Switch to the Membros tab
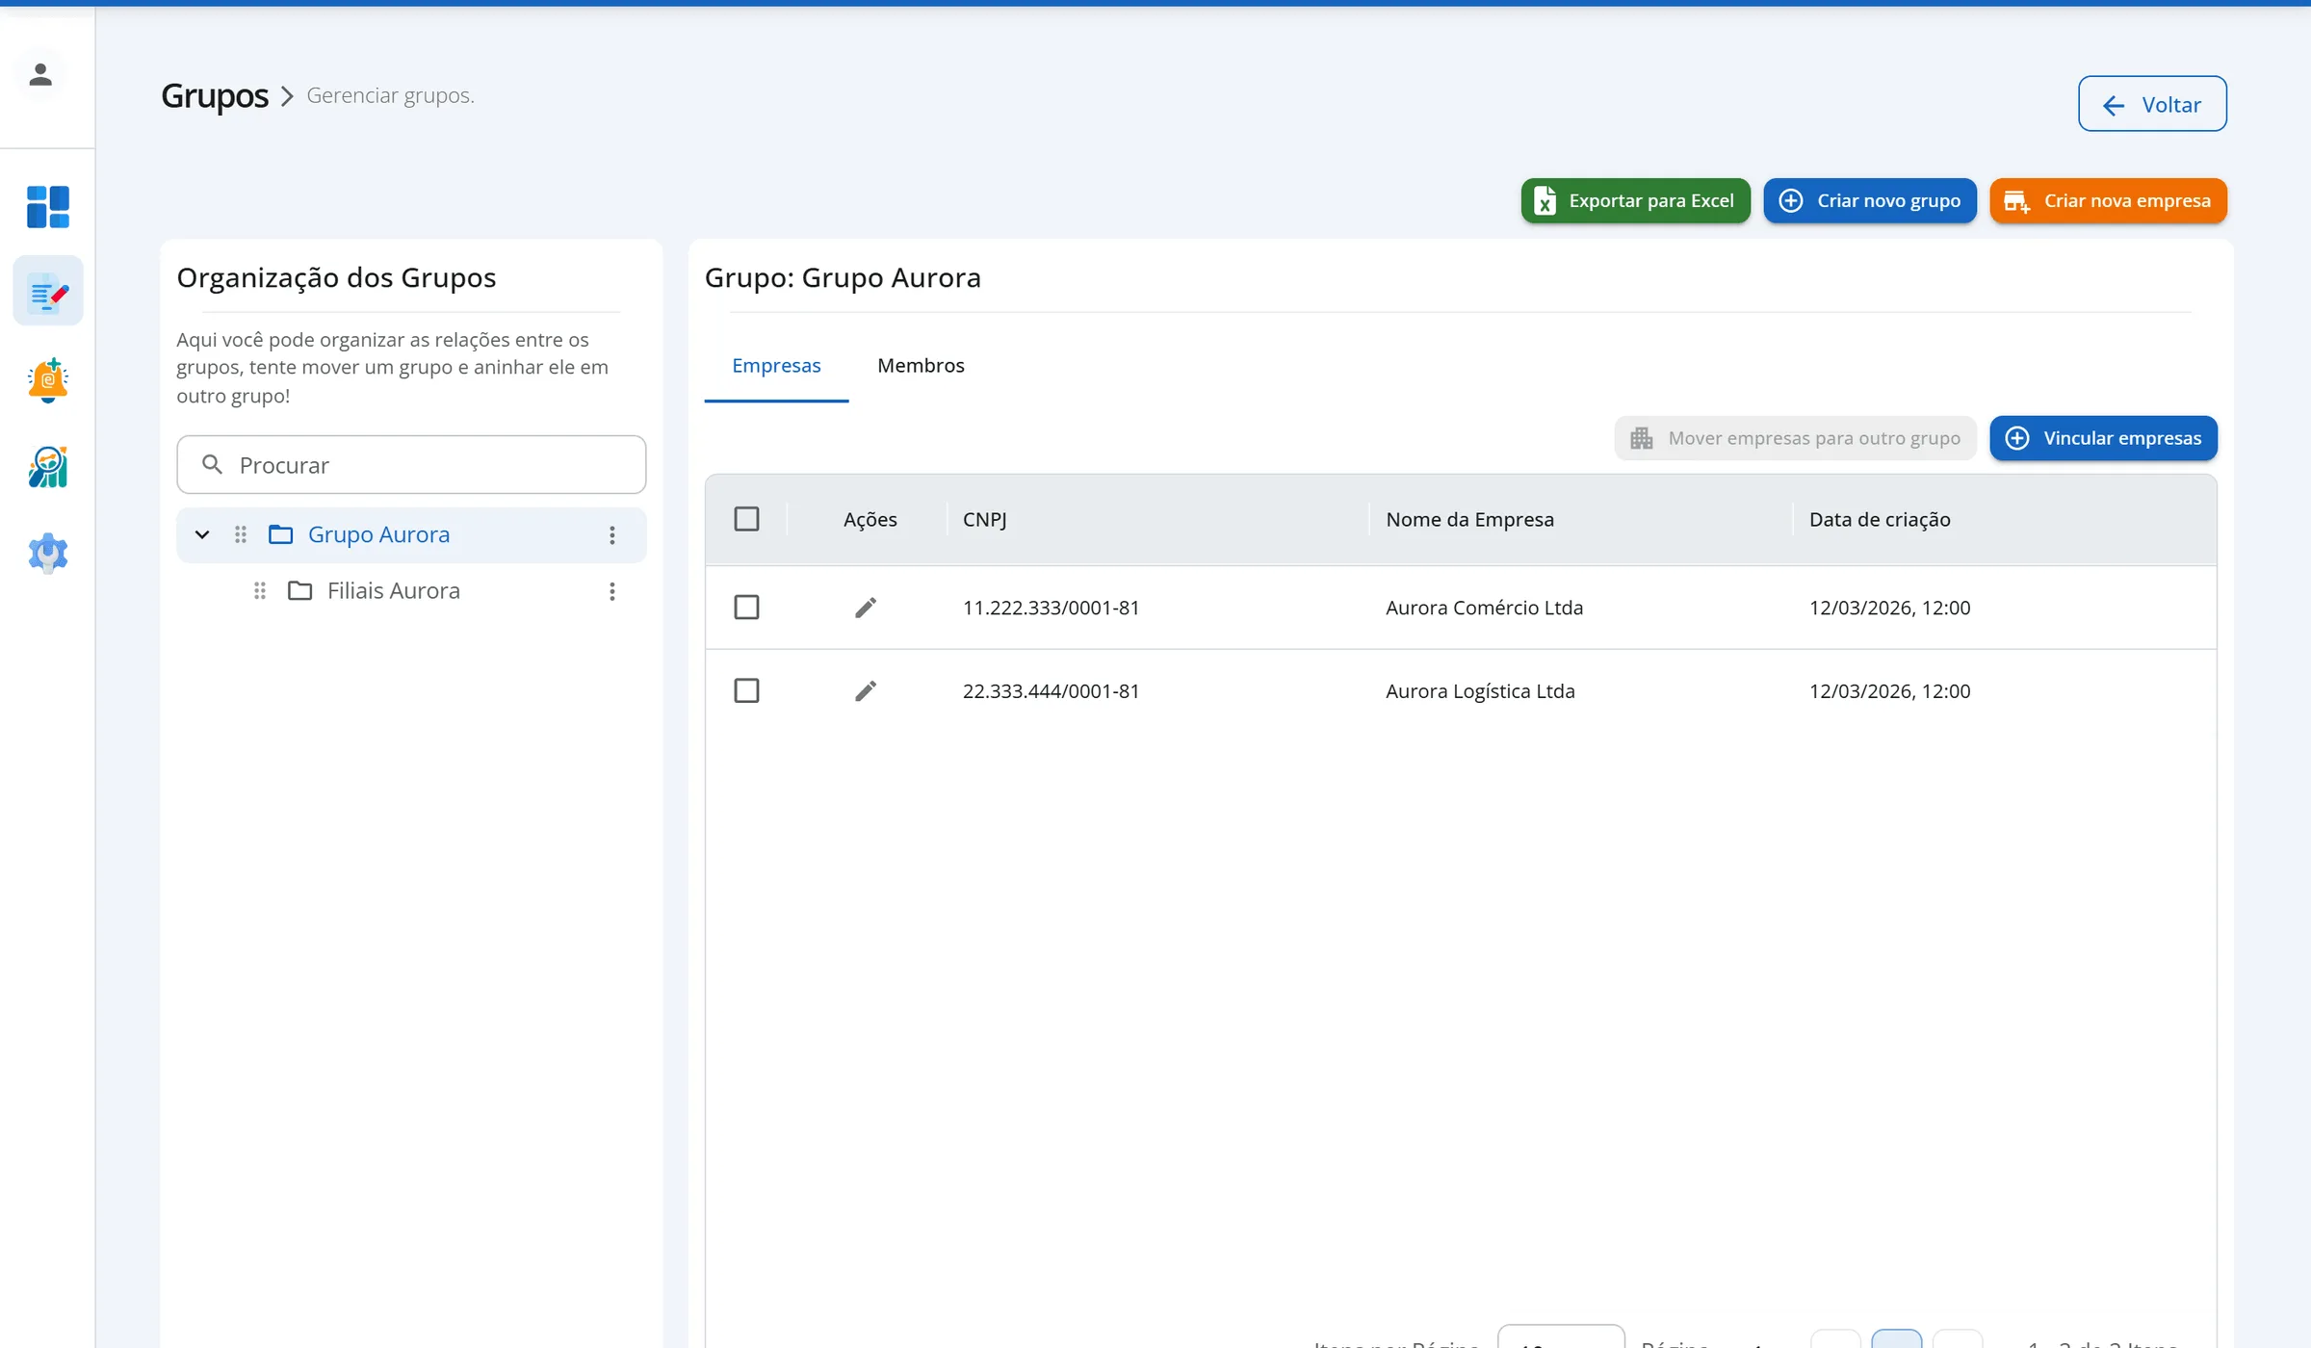 921,366
